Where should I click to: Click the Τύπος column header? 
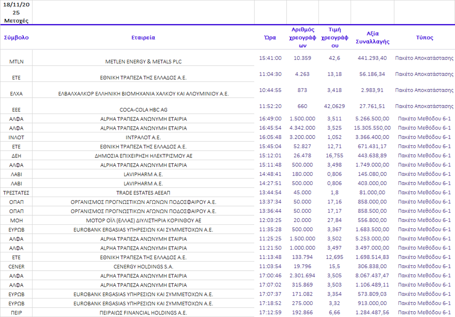click(424, 37)
